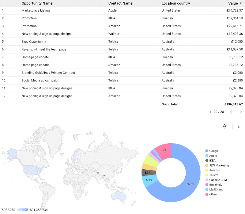
Task: Click the £3,000 value
Action: pyautogui.click(x=238, y=73)
